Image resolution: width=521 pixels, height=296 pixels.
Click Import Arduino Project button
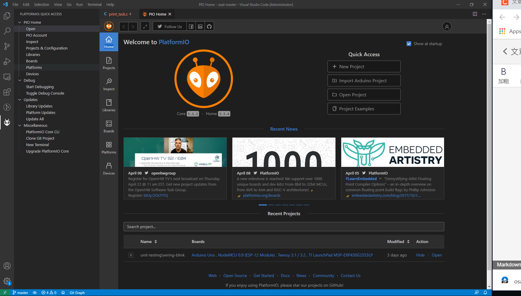click(x=364, y=81)
